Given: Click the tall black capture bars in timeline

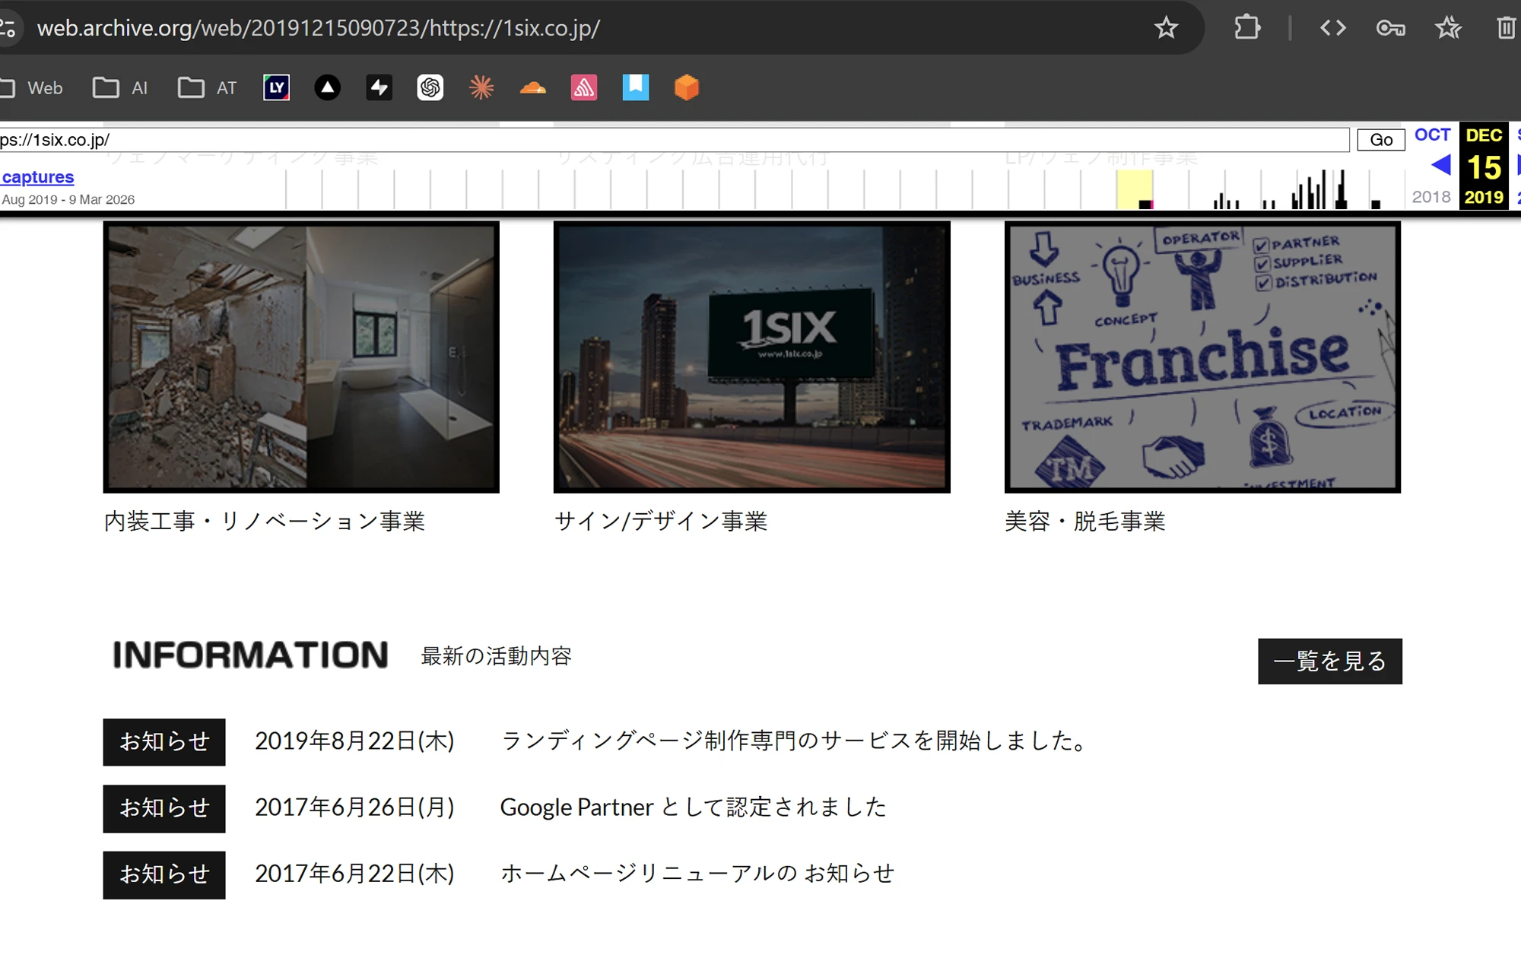Looking at the screenshot, I should 1320,189.
